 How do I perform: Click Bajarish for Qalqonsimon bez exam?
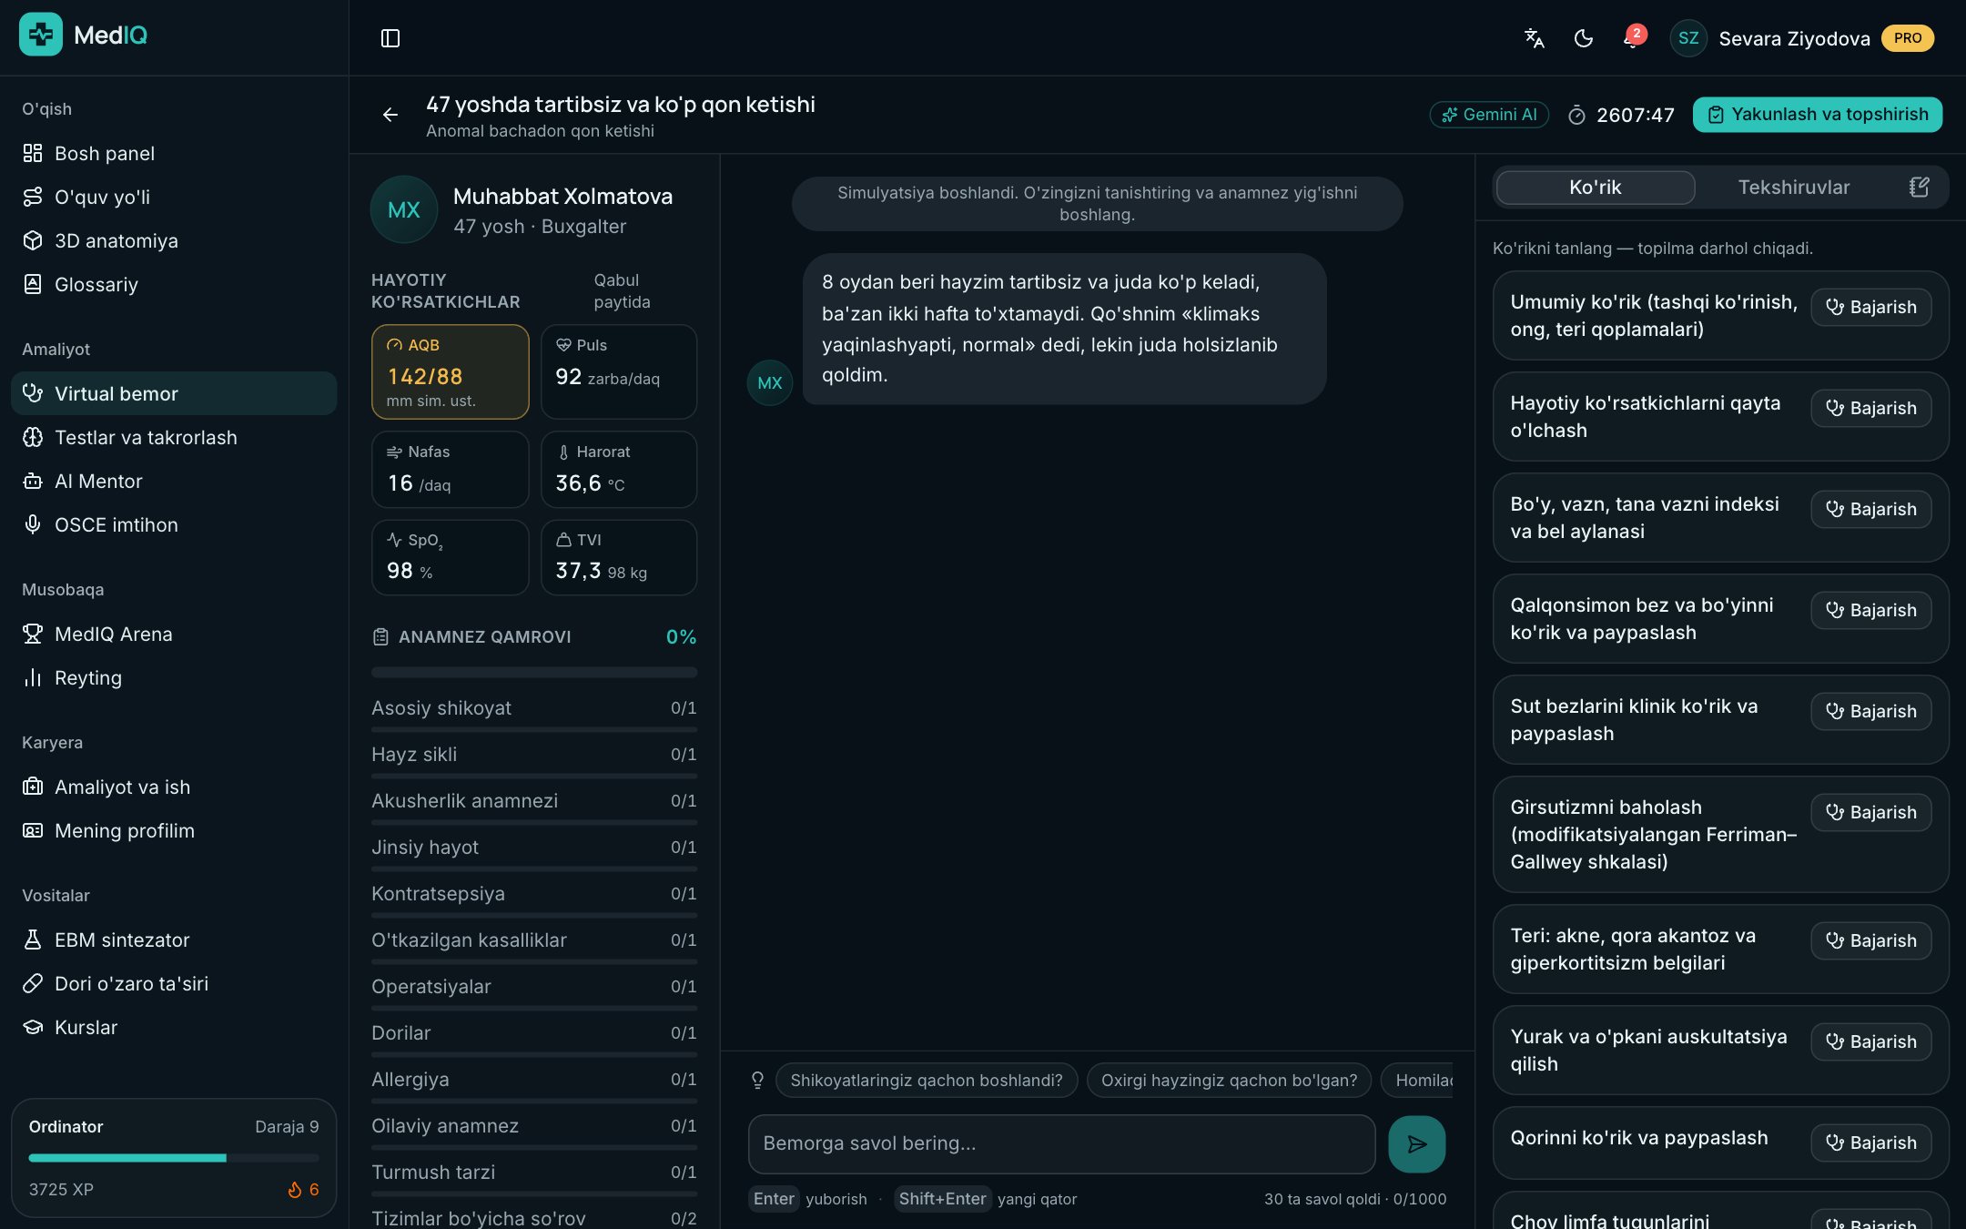coord(1870,611)
